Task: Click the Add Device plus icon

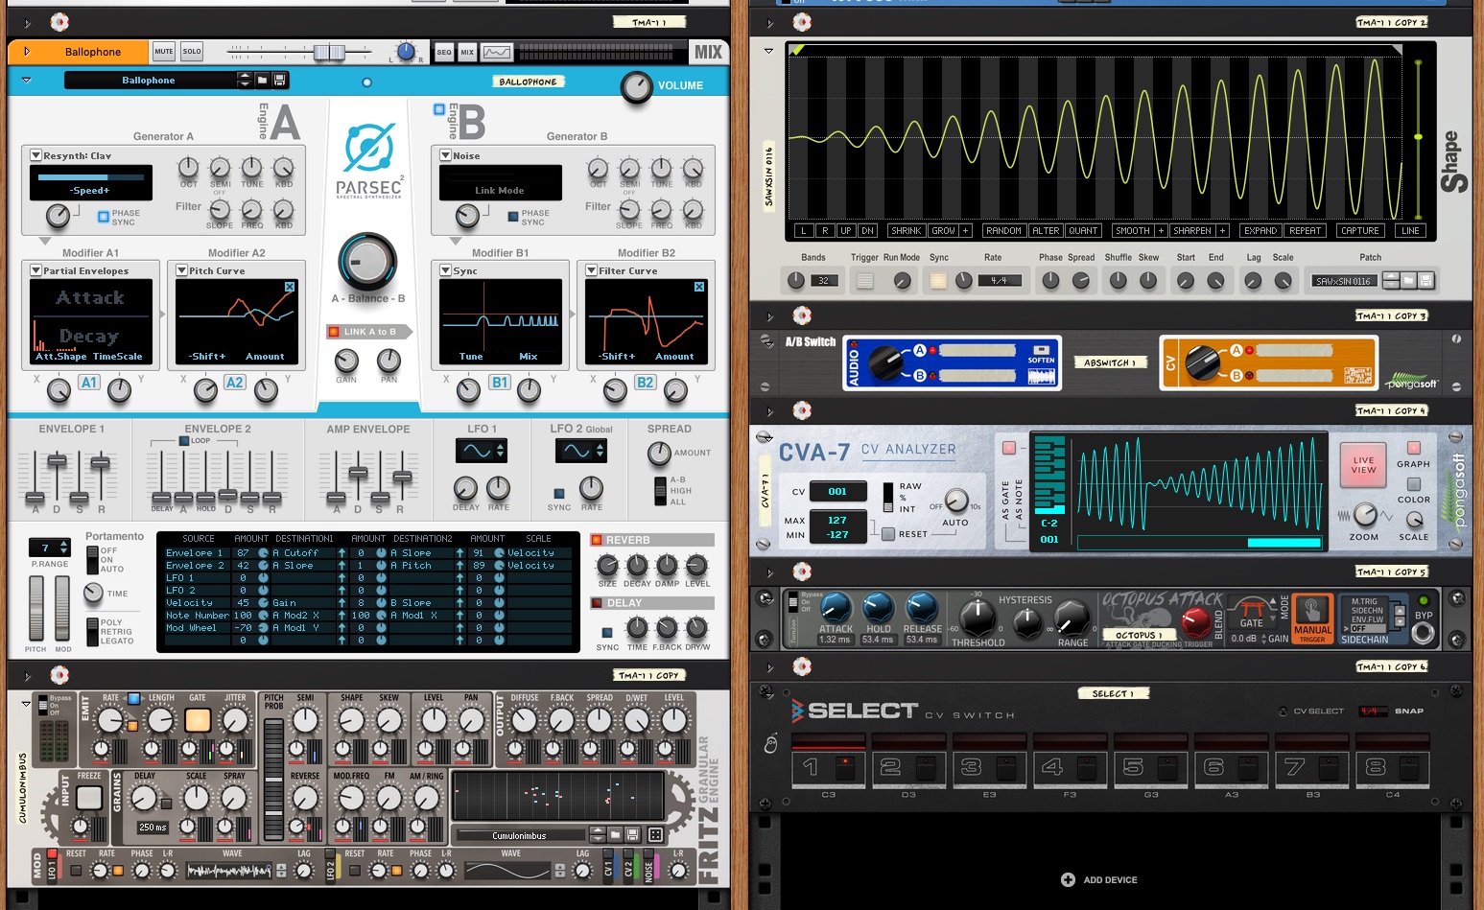Action: point(1068,879)
